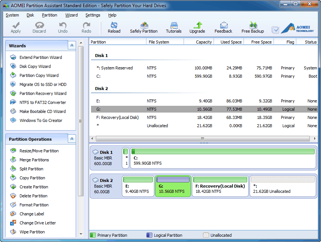The image size is (321, 242).
Task: Collapse the Partition Operations panel
Action: (x=72, y=139)
